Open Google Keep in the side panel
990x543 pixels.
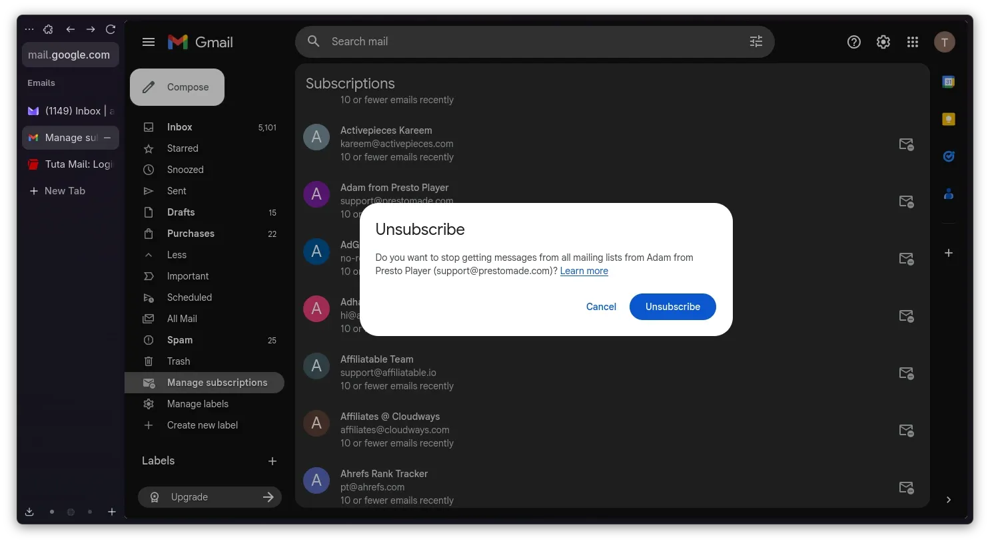[948, 118]
